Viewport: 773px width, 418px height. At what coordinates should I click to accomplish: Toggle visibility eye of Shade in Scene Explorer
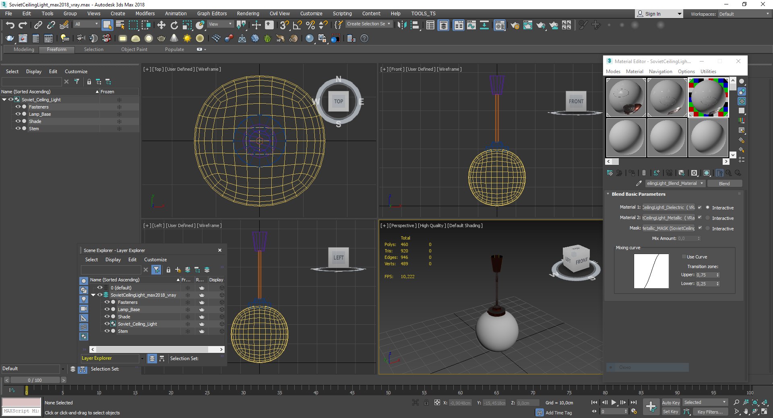[18, 121]
